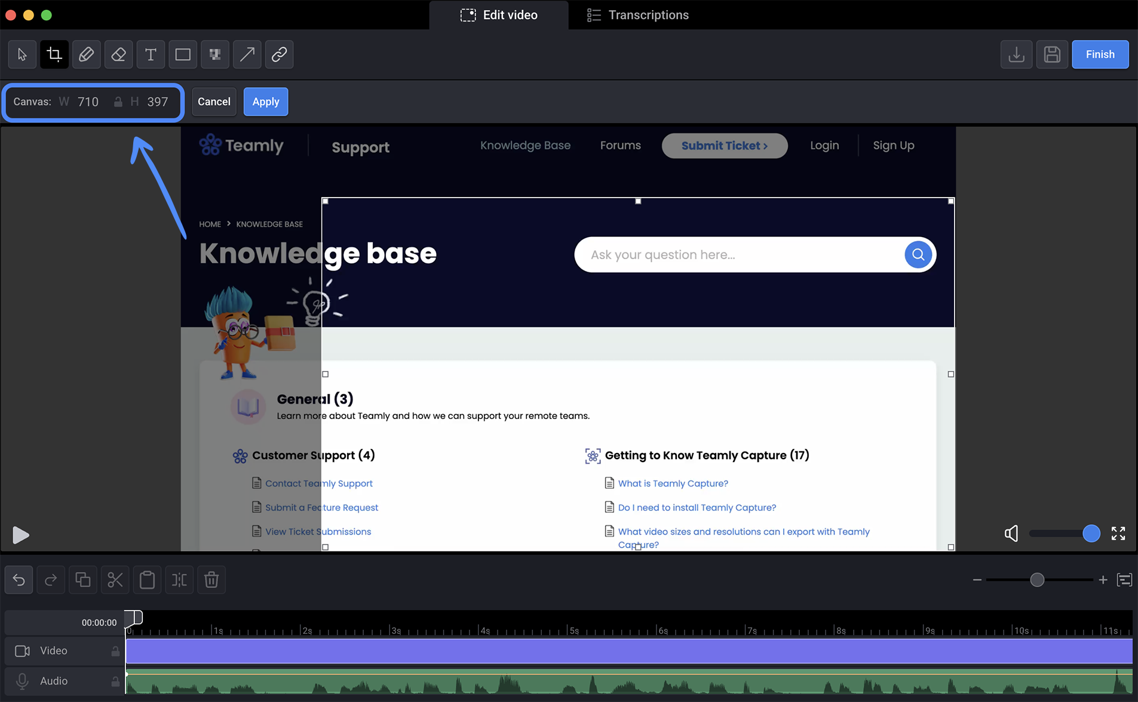
Task: Click the canvas height field showing 397
Action: point(158,102)
